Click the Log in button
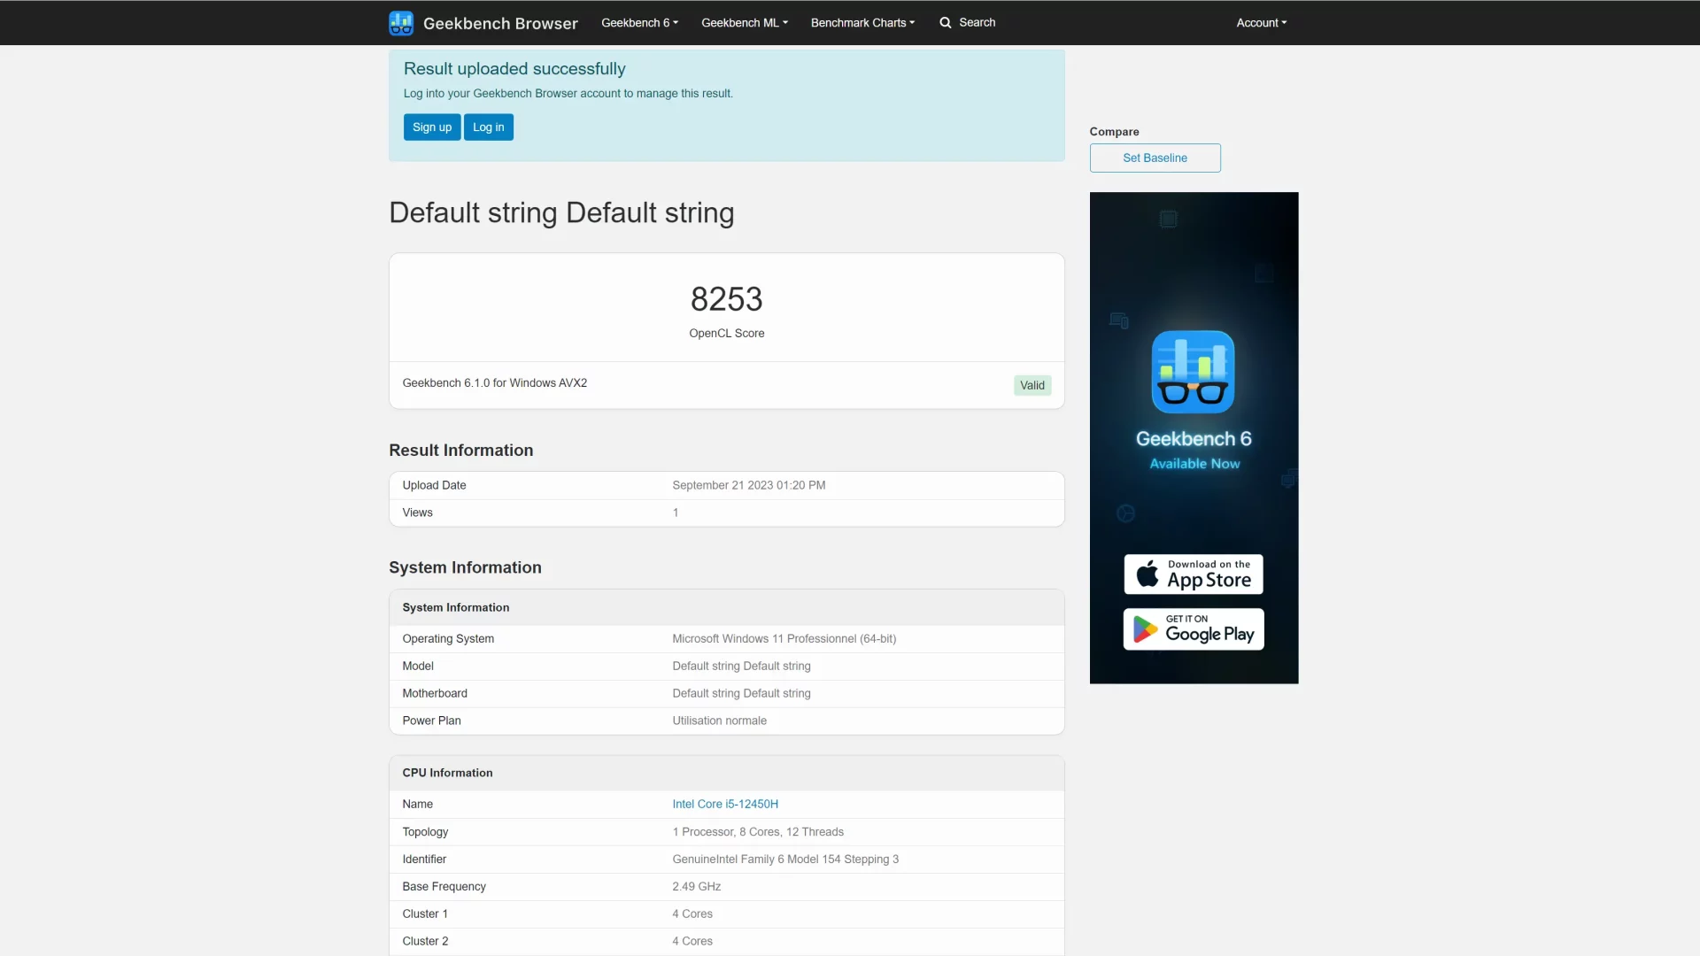 [489, 127]
